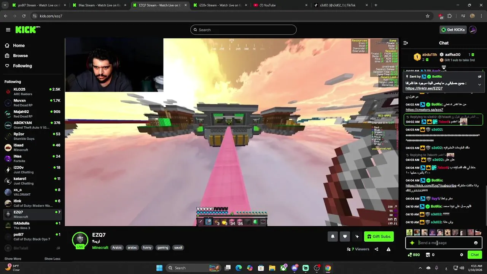Click the Send a message field
This screenshot has height=274, width=487.
(x=444, y=243)
